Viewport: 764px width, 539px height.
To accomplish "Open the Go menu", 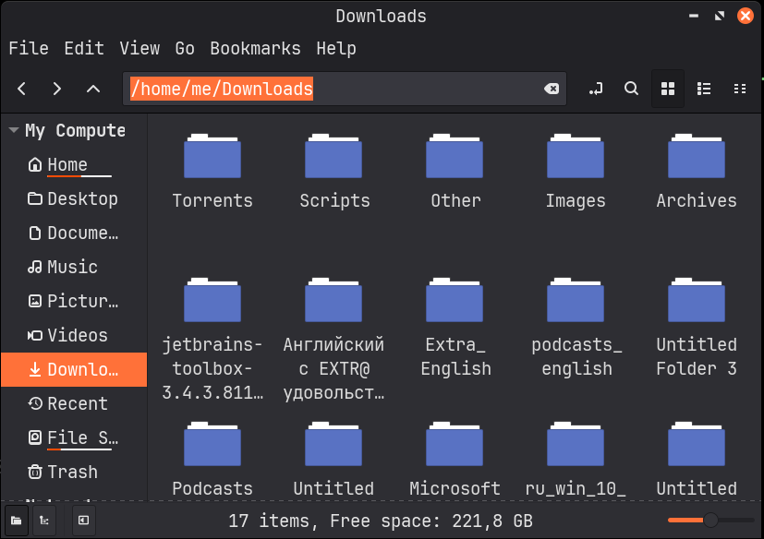I will [185, 48].
